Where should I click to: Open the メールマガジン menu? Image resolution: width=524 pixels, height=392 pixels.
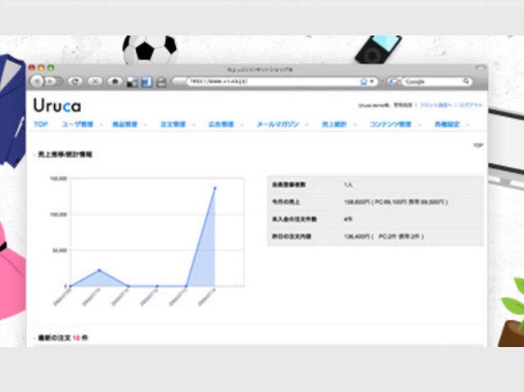(x=278, y=124)
